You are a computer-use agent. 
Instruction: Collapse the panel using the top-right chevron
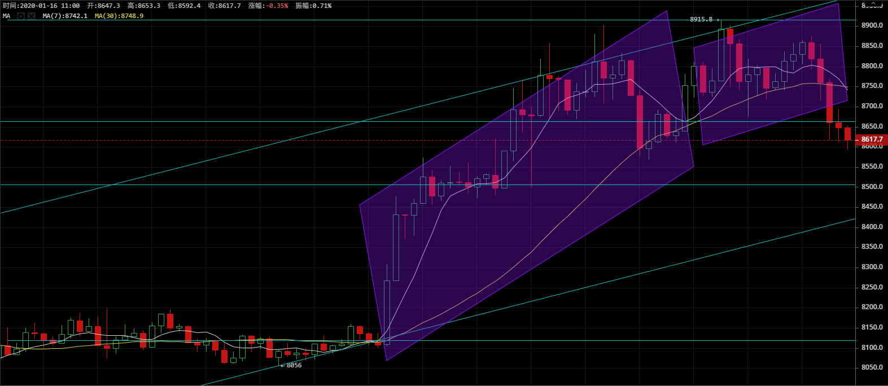873,5
